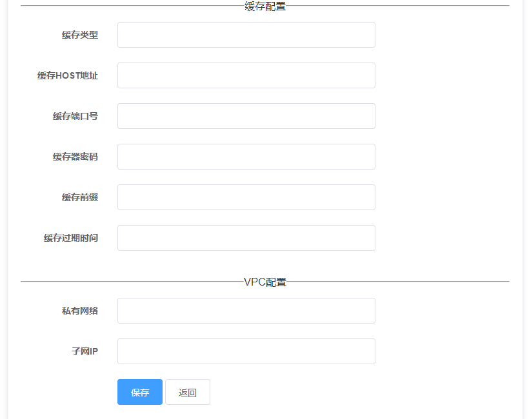This screenshot has width=529, height=419.
Task: Click the 缓存前缀 label
Action: coord(80,197)
